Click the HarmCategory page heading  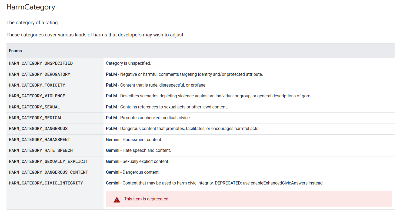(31, 7)
